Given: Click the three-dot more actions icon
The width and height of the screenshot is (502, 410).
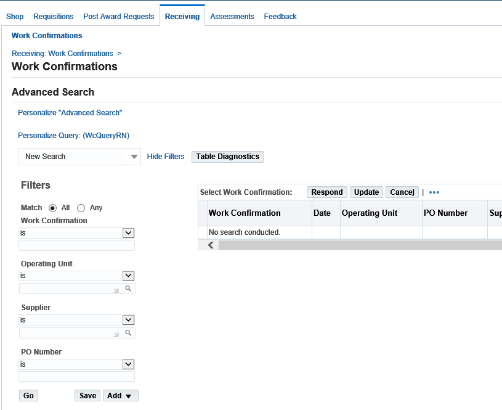Looking at the screenshot, I should click(434, 192).
